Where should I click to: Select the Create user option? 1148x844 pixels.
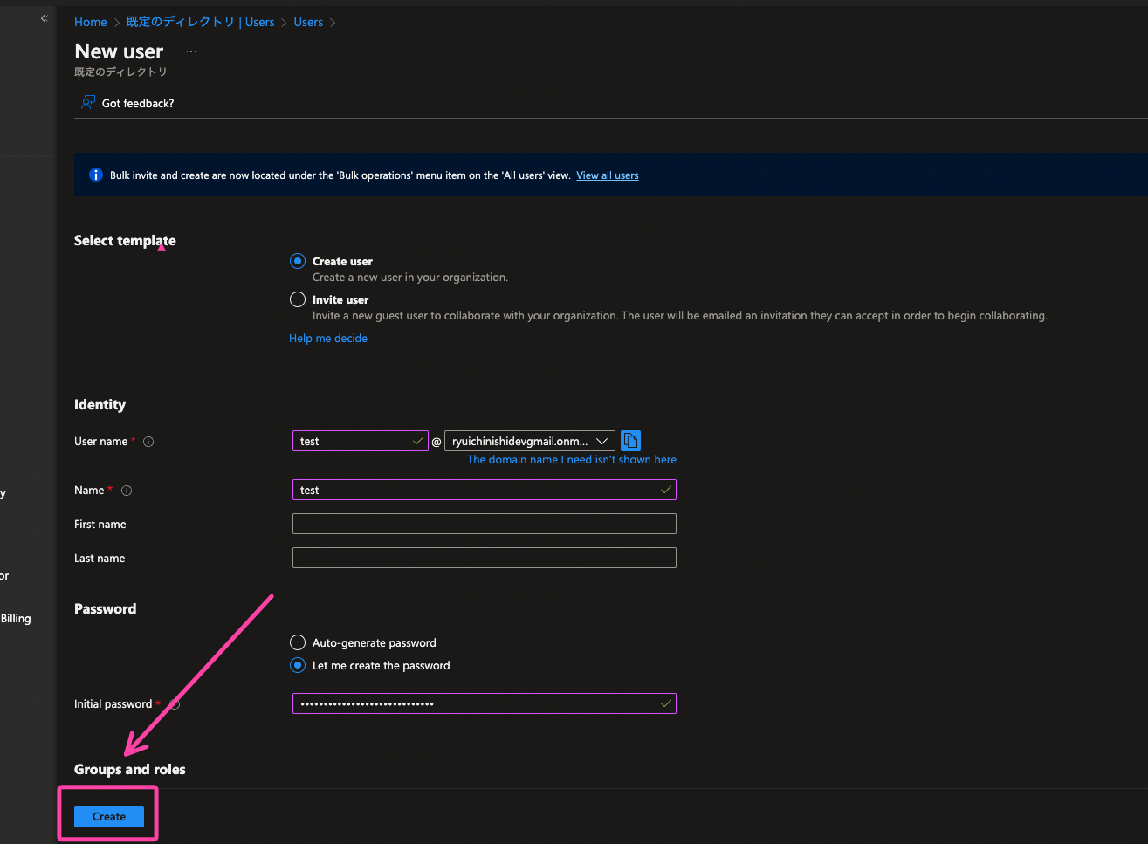[297, 260]
